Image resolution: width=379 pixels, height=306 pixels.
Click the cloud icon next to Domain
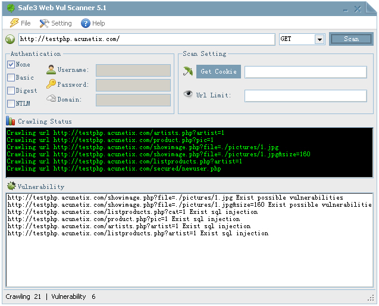(51, 99)
